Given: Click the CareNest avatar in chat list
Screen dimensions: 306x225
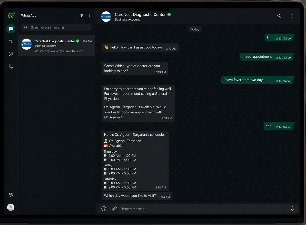Looking at the screenshot, I should tap(26, 44).
